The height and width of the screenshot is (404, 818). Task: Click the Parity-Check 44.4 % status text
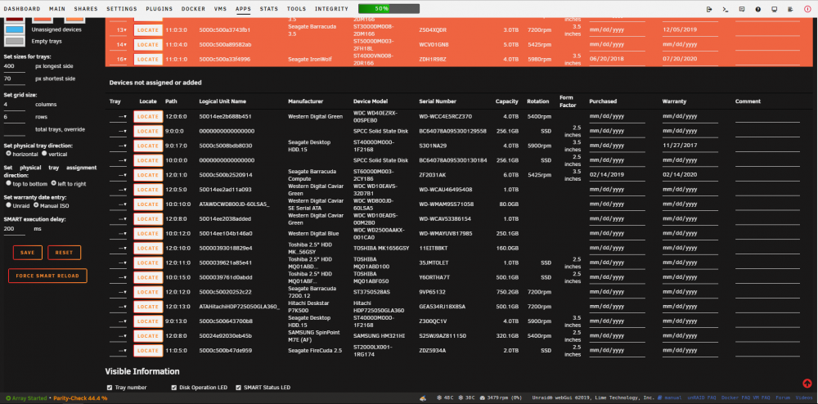pyautogui.click(x=80, y=398)
